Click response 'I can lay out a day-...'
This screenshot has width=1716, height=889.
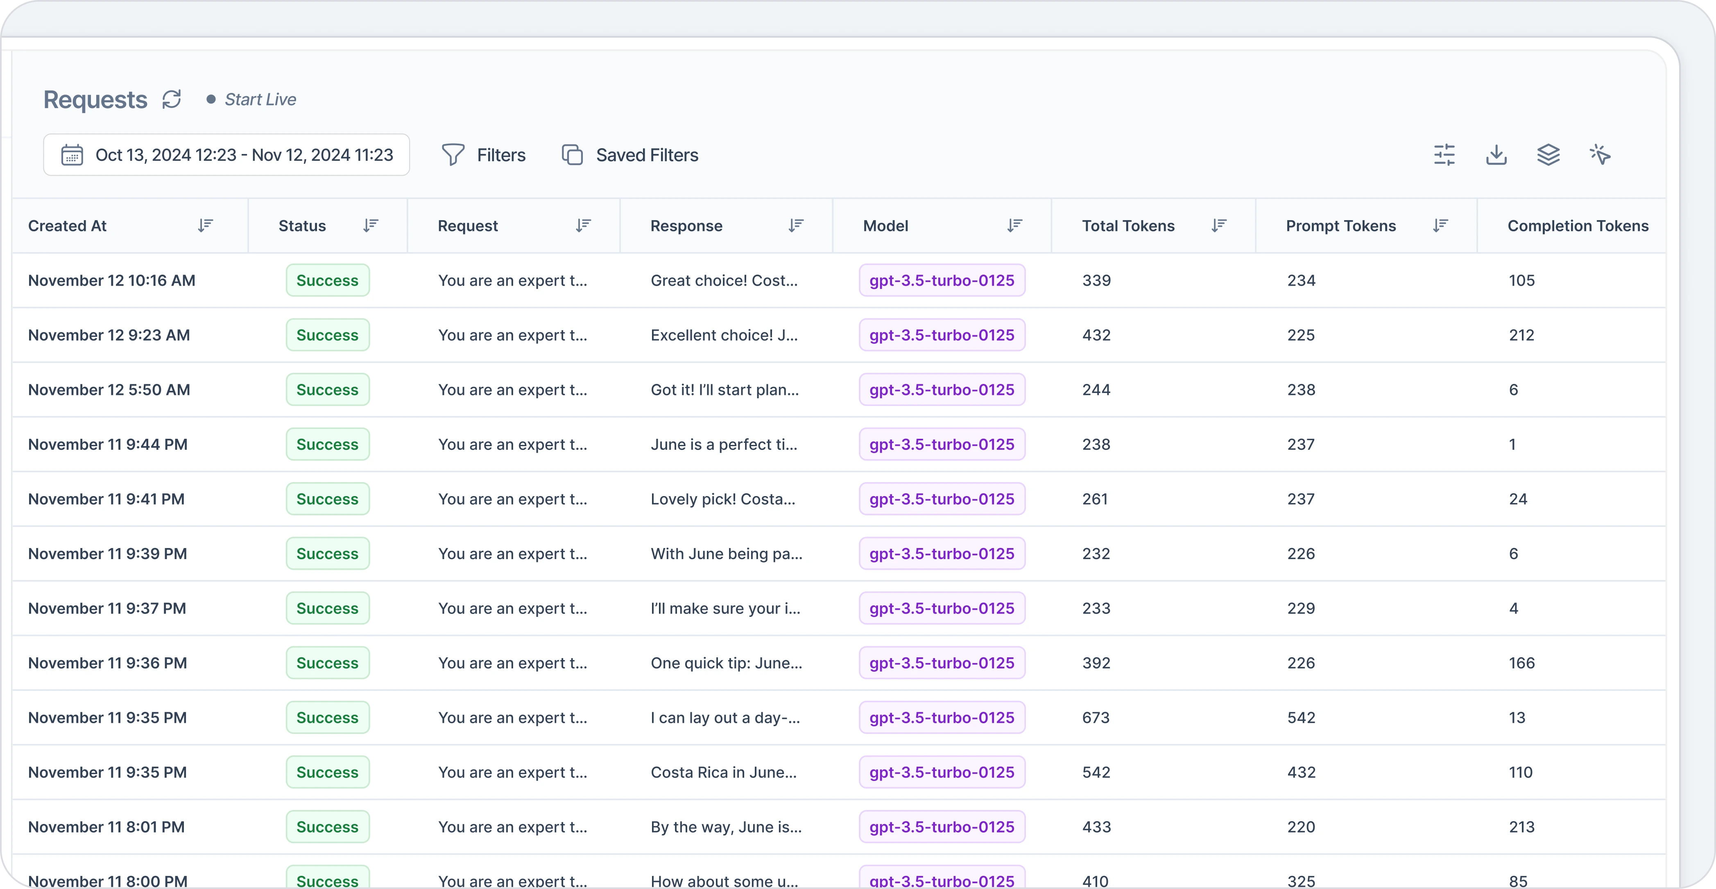[x=725, y=717]
